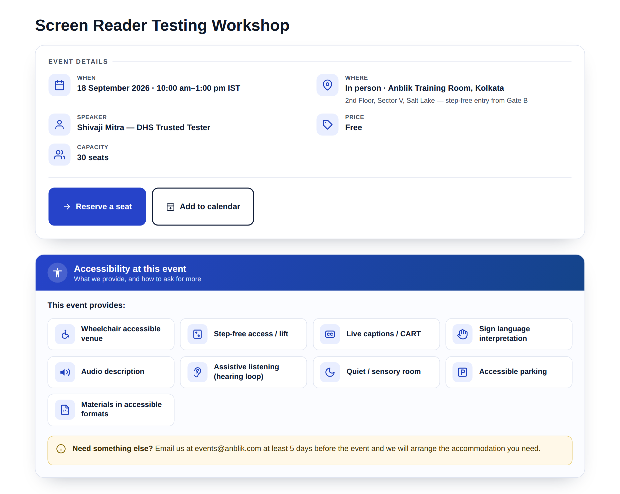Select the Materials in accessible formats card

[x=111, y=410]
